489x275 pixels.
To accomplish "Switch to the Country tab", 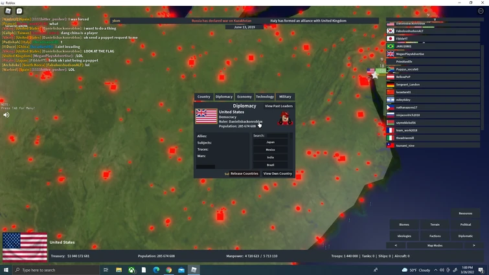I will coord(203,96).
